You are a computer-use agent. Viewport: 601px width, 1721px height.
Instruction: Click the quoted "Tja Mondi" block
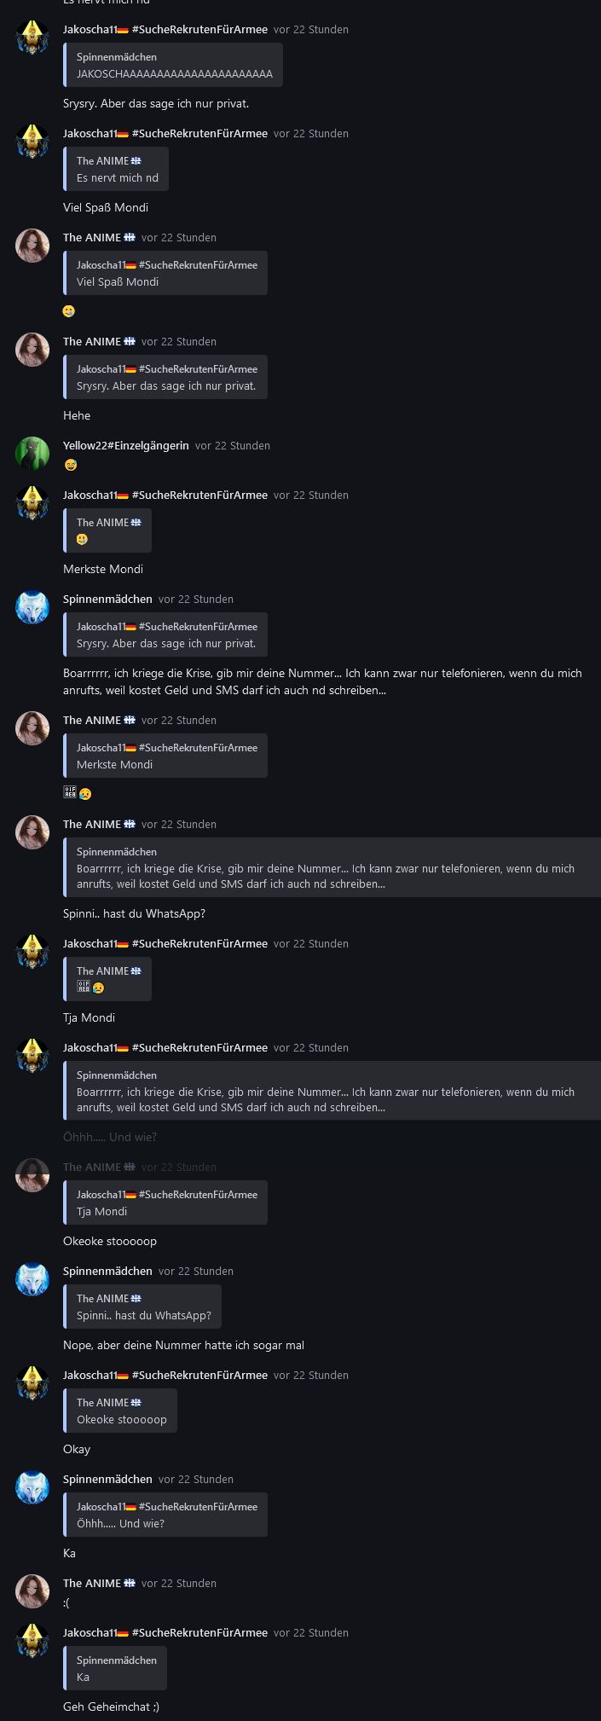pos(166,1202)
